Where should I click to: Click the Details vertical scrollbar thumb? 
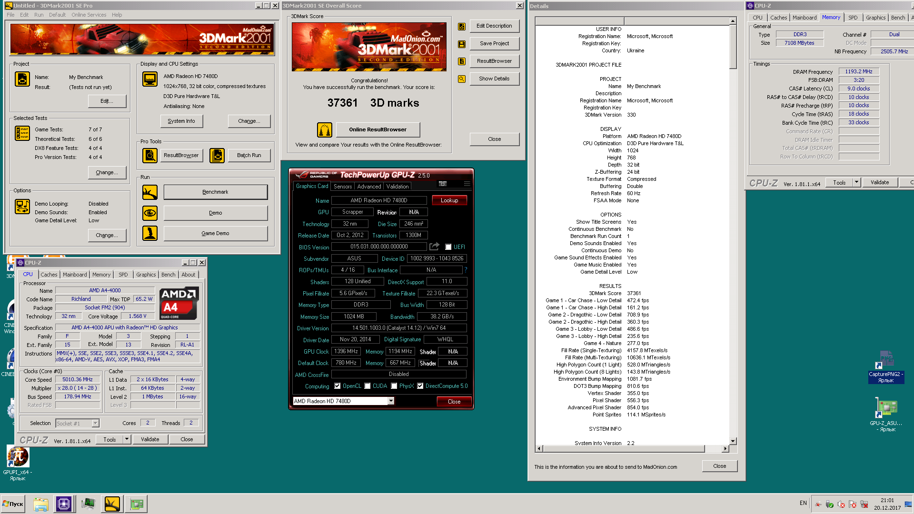(733, 47)
